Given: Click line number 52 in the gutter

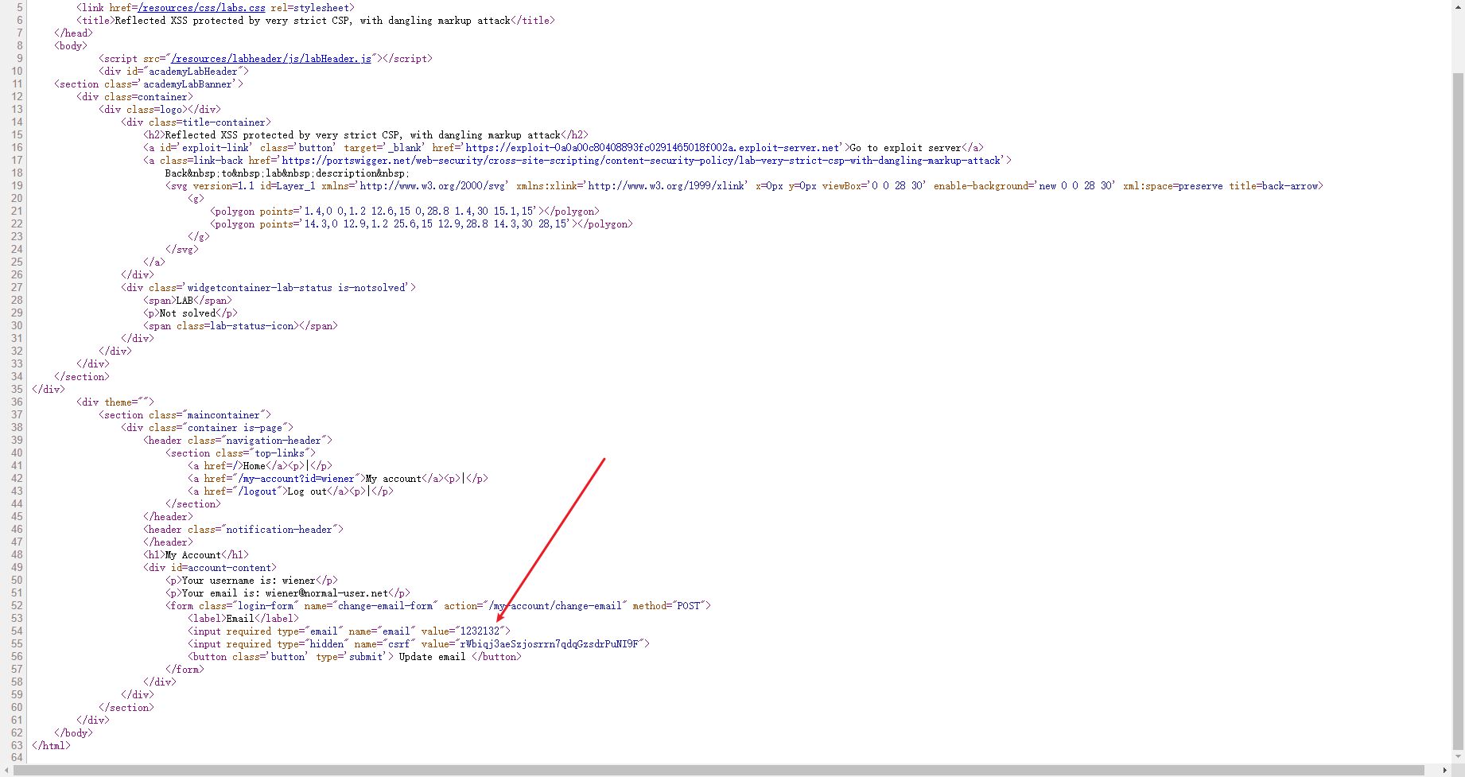Looking at the screenshot, I should click(17, 606).
